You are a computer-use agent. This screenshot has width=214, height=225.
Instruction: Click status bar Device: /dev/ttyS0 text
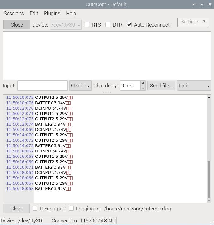(21, 221)
